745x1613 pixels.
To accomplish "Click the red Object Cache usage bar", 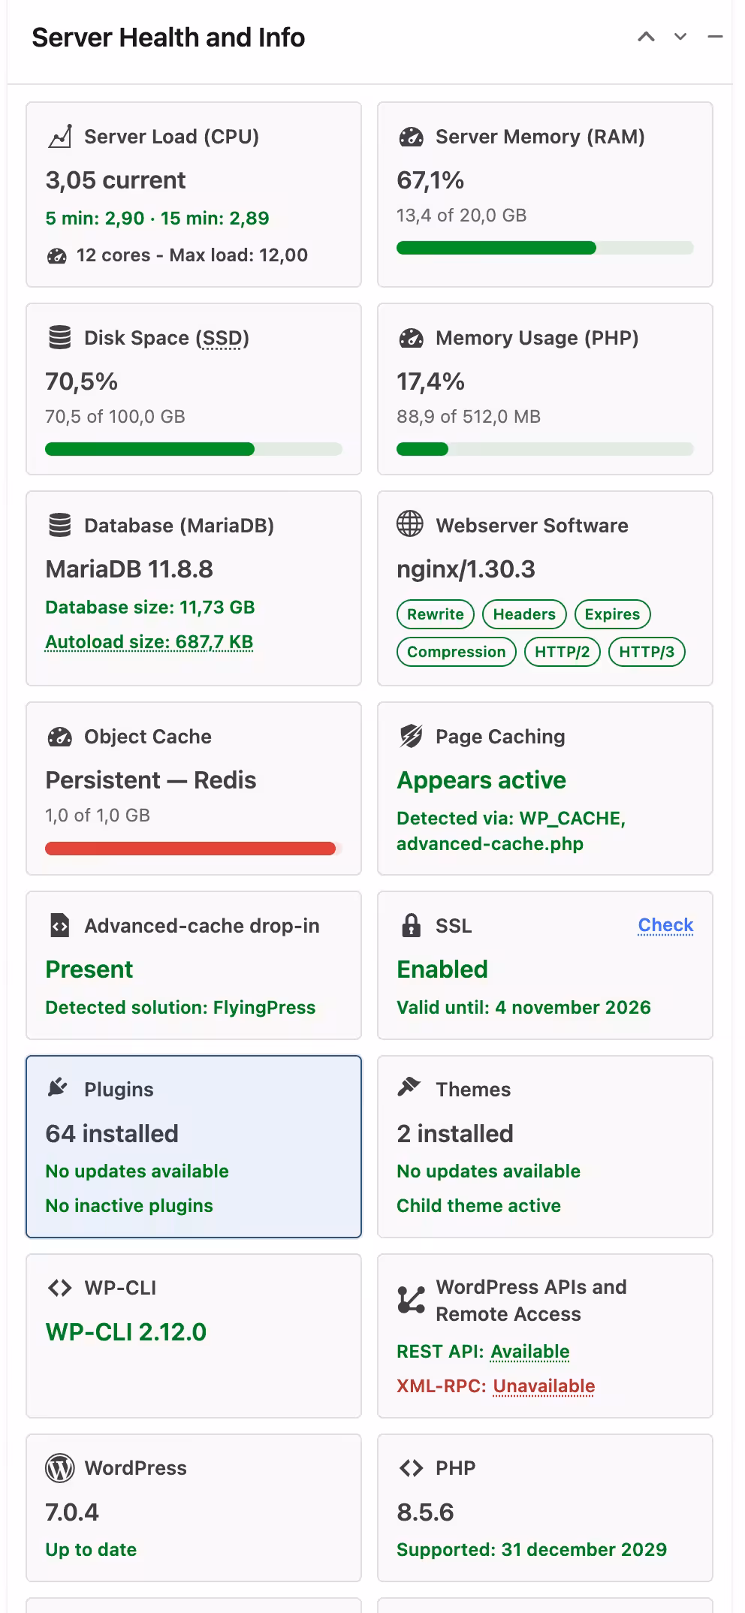I will (194, 849).
